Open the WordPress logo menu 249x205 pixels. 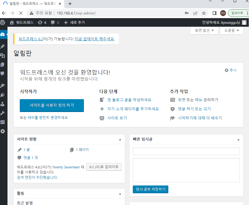[3, 22]
